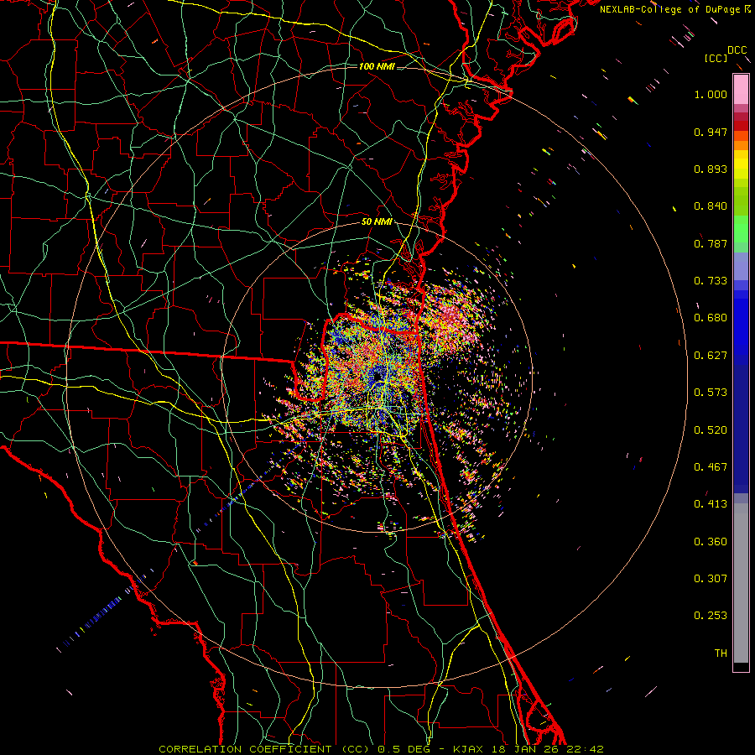This screenshot has height=755, width=755.
Task: Select the 0.680 legend value
Action: click(x=711, y=318)
